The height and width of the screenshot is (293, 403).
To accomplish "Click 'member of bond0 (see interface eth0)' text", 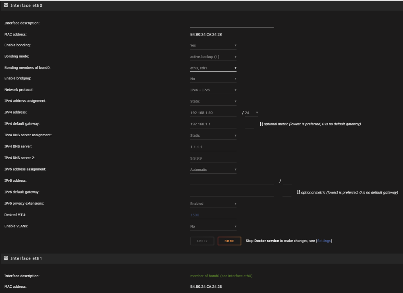I will (x=221, y=276).
